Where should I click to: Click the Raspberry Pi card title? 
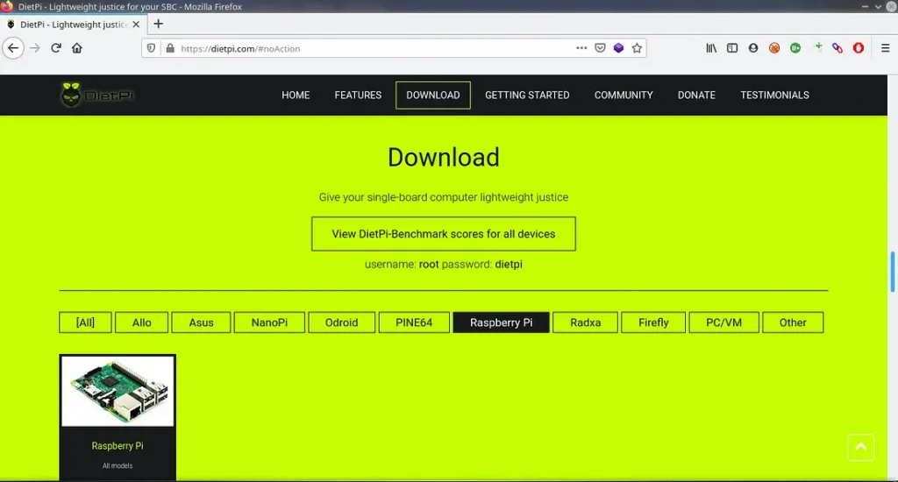[118, 446]
